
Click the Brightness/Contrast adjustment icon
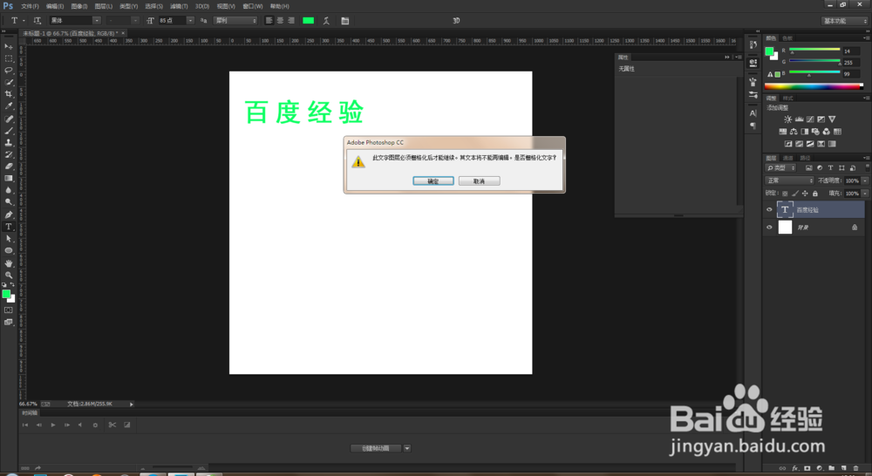point(787,119)
